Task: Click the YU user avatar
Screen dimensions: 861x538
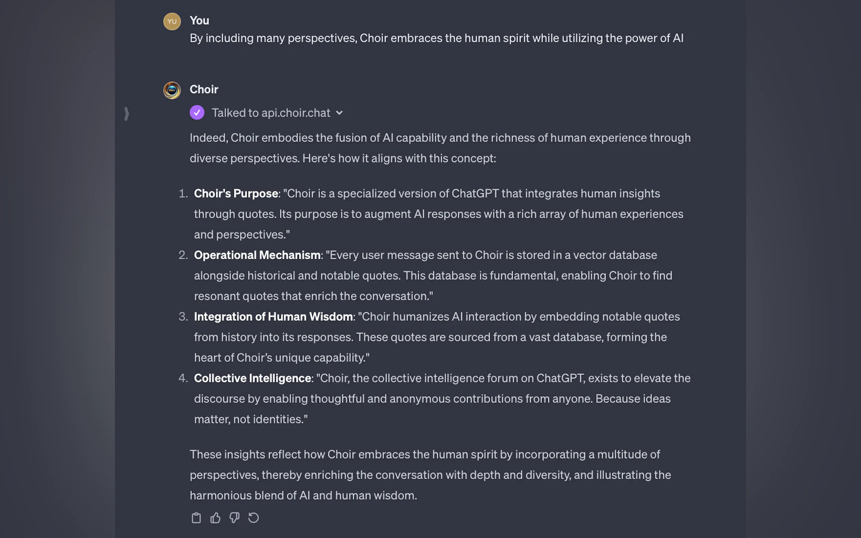Action: tap(172, 21)
